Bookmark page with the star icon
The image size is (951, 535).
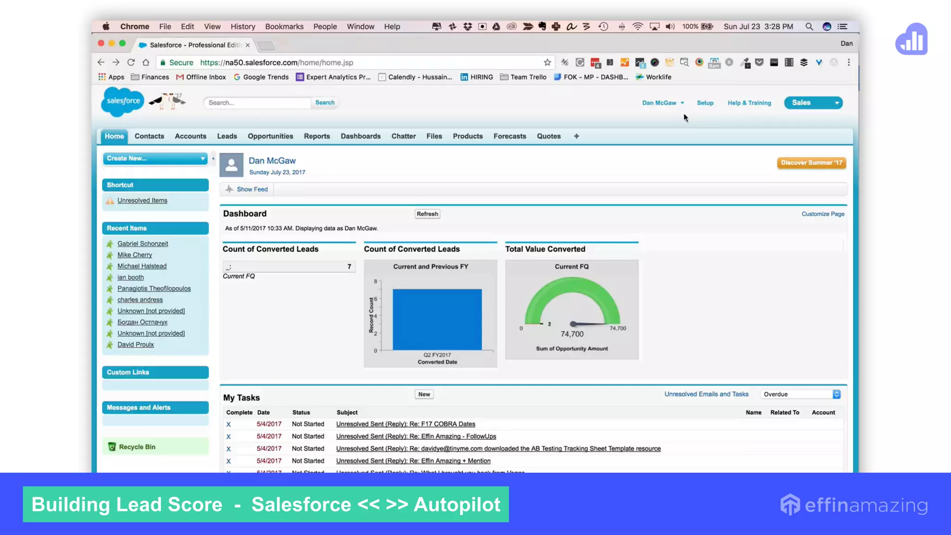point(547,62)
